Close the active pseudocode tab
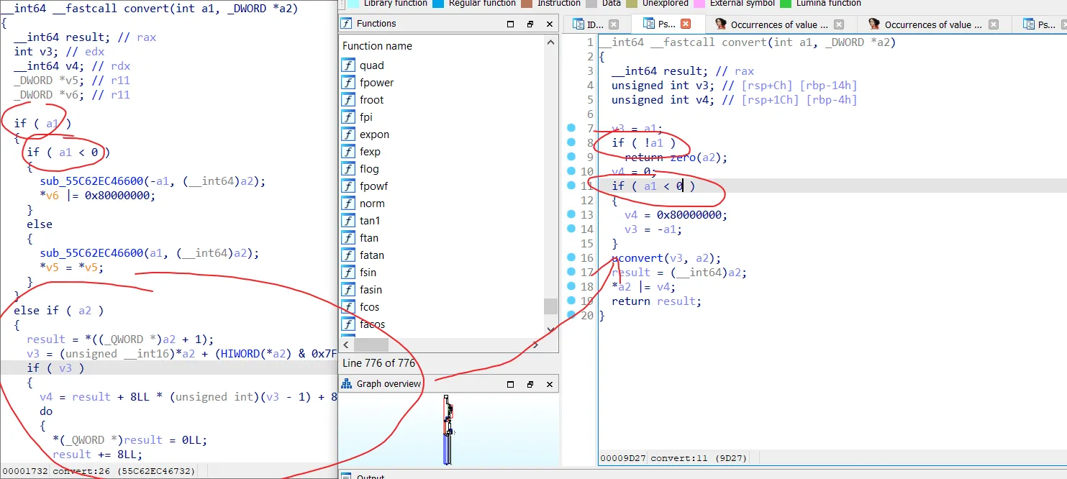Viewport: 1067px width, 479px height. (x=685, y=24)
